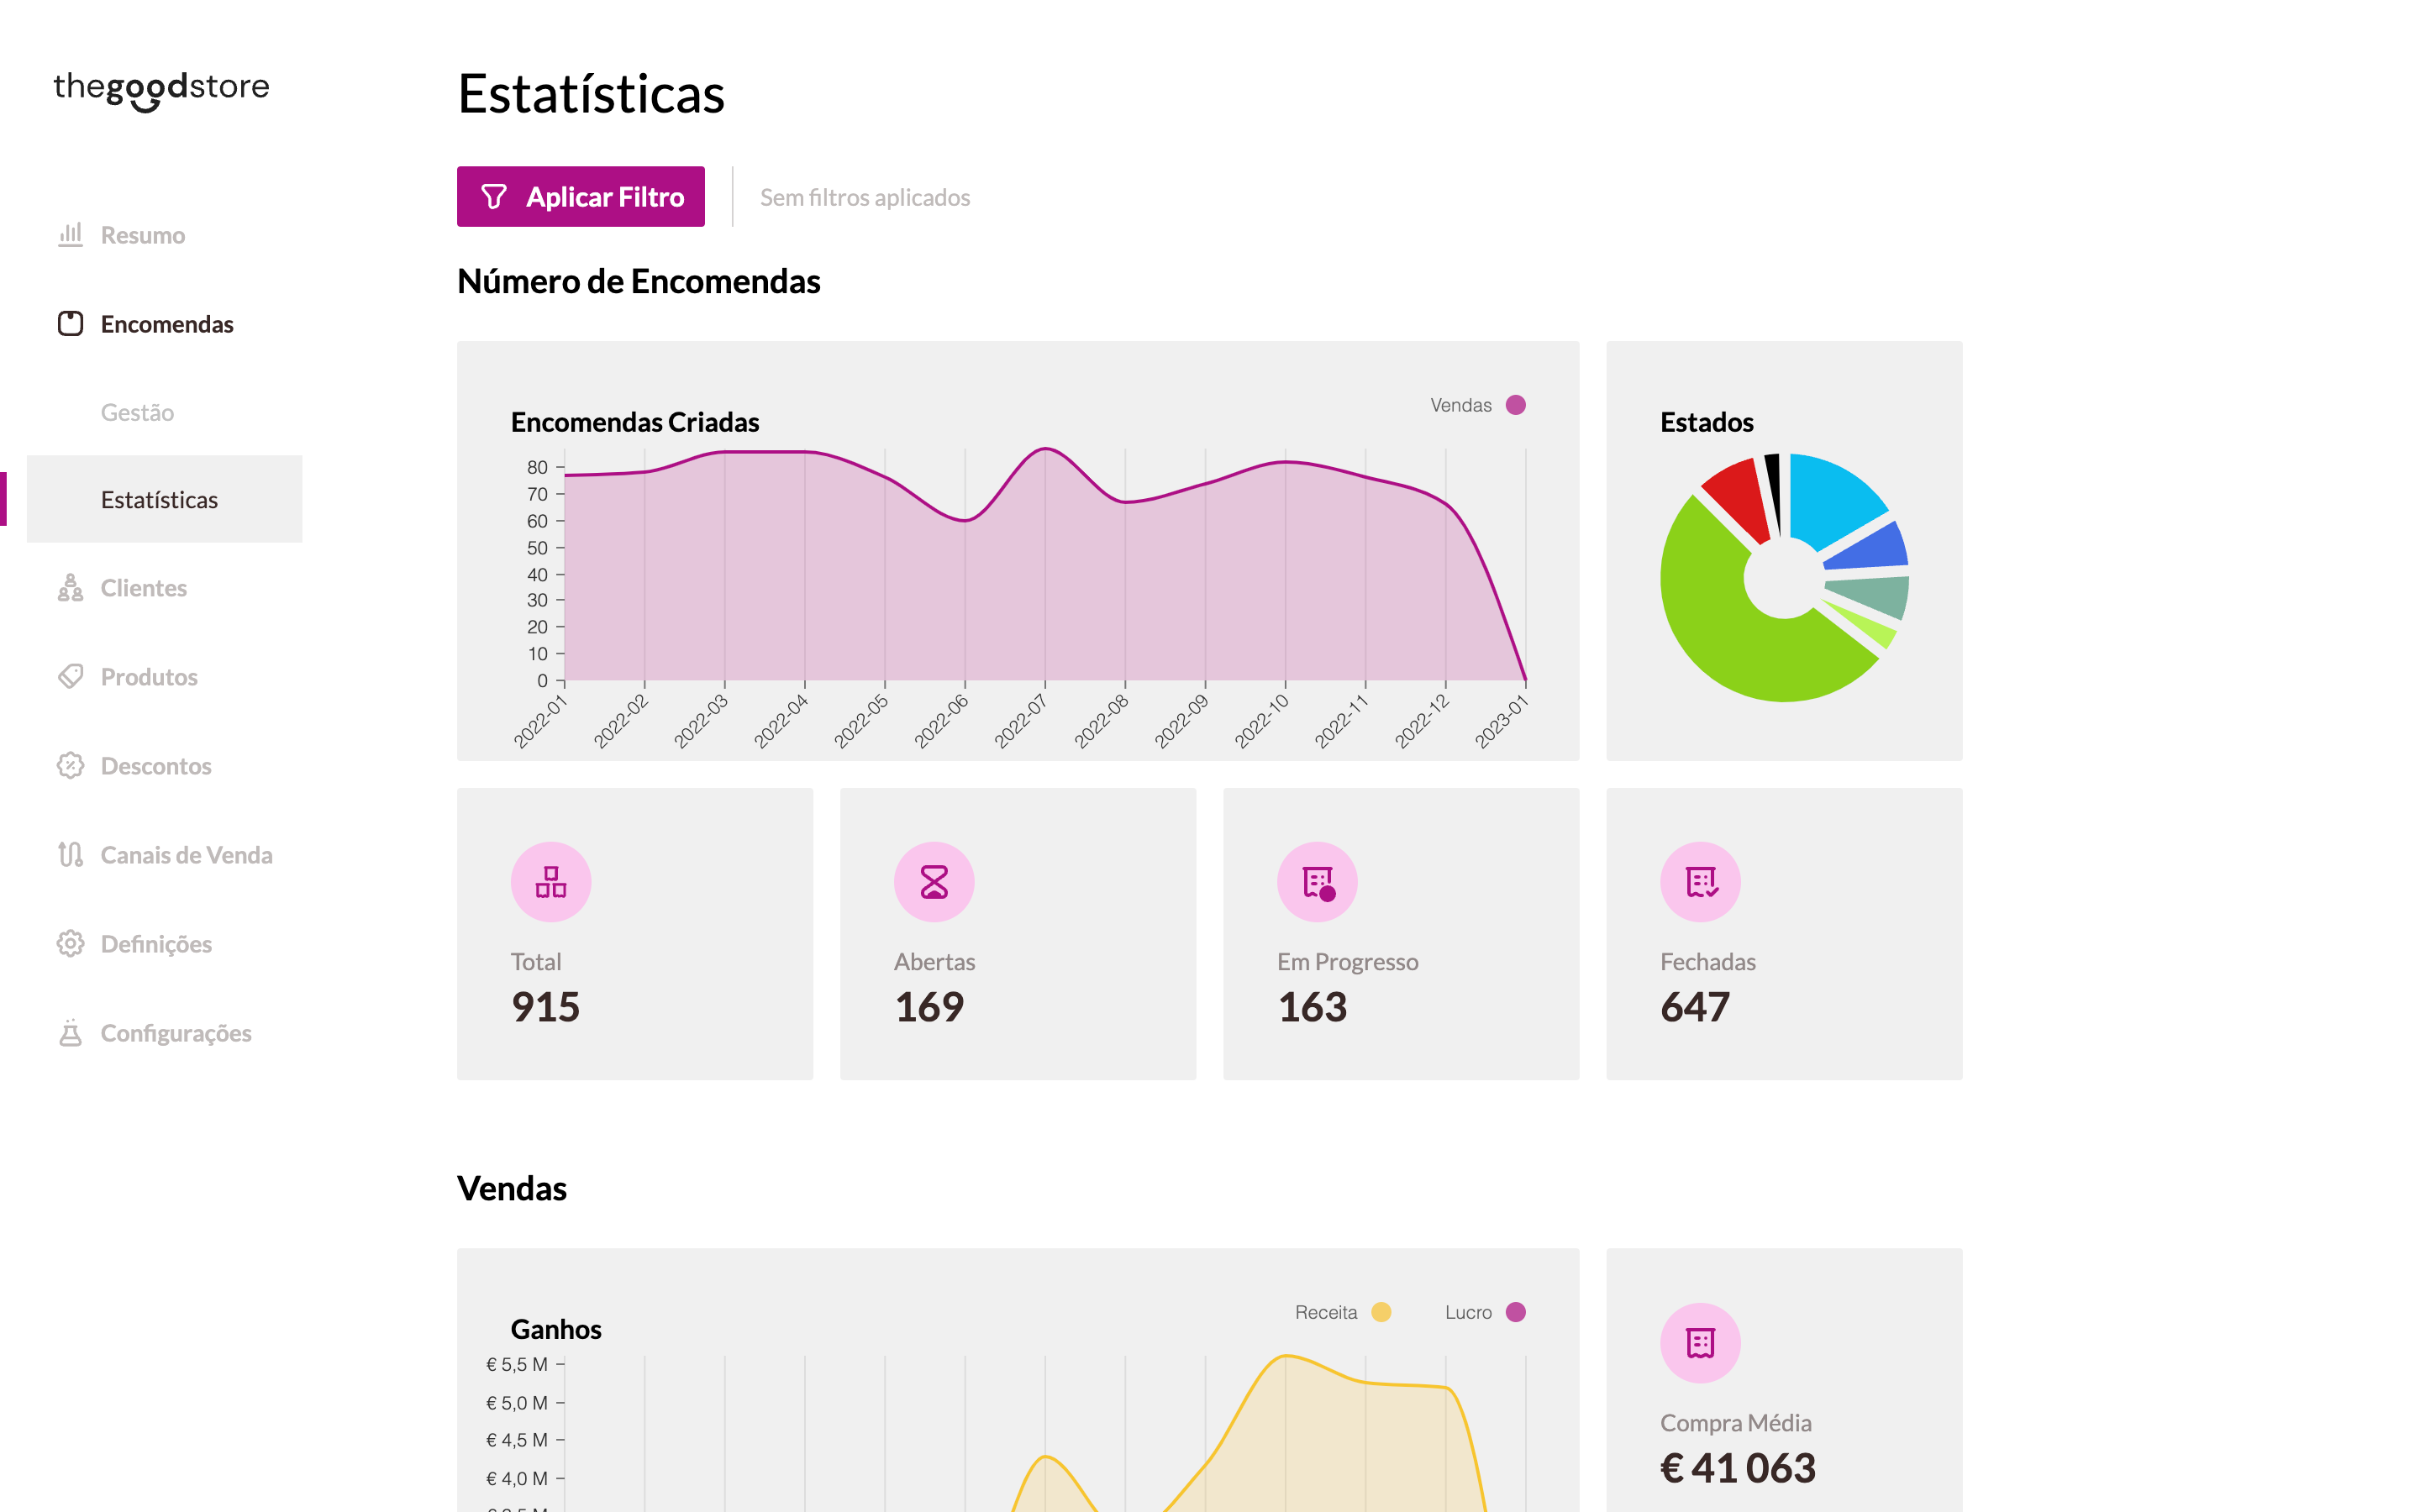Click Aplicar Filtro button
The image size is (2420, 1512).
click(582, 197)
